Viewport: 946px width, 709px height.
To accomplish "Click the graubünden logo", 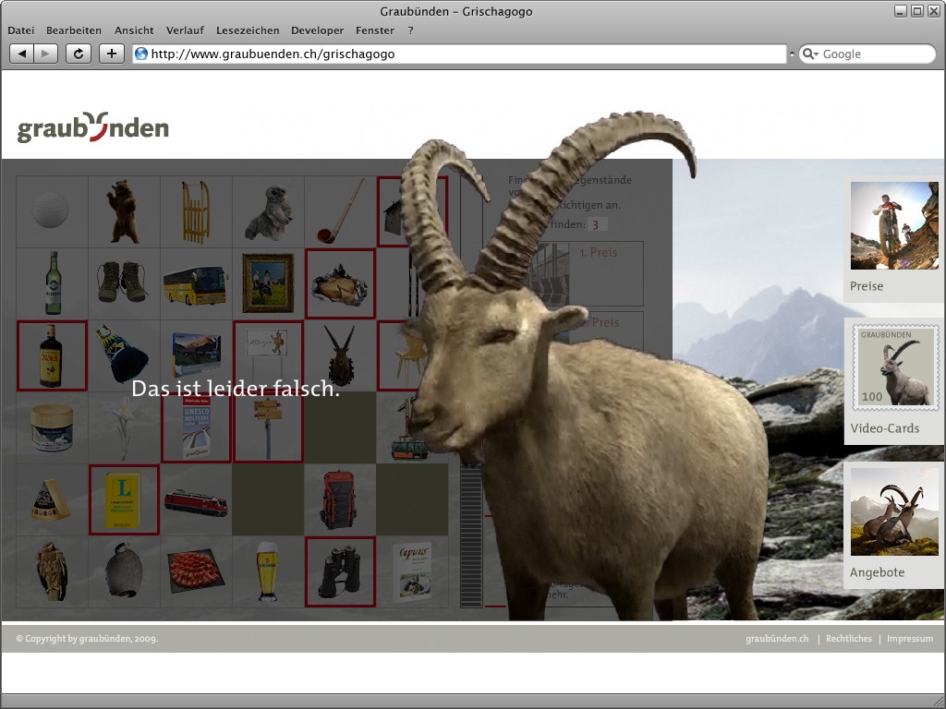I will pyautogui.click(x=93, y=127).
